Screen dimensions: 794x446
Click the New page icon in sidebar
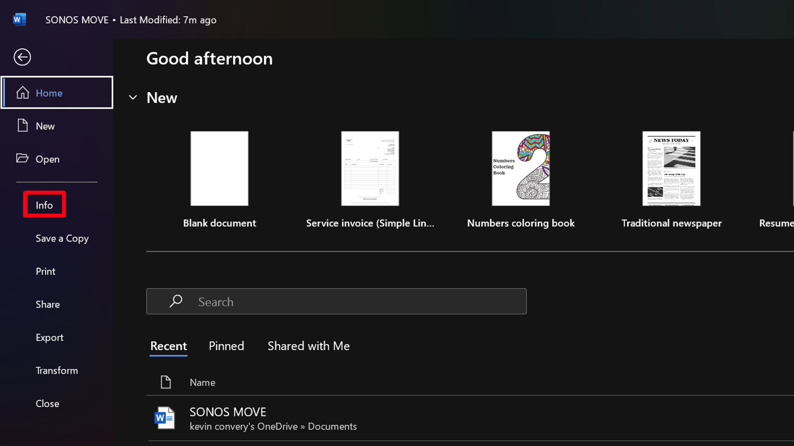22,126
